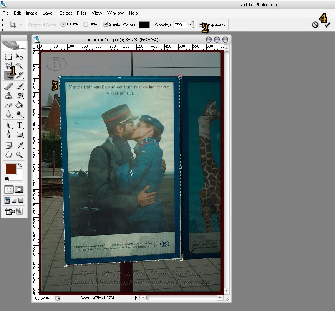This screenshot has height=311, width=335.
Task: Reset to default black and white colors
Action: 7,179
